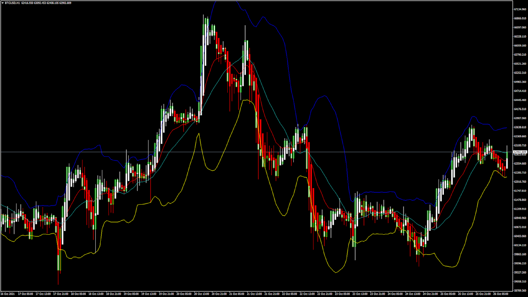Click the 67134.960 price axis label

pyautogui.click(x=520, y=9)
